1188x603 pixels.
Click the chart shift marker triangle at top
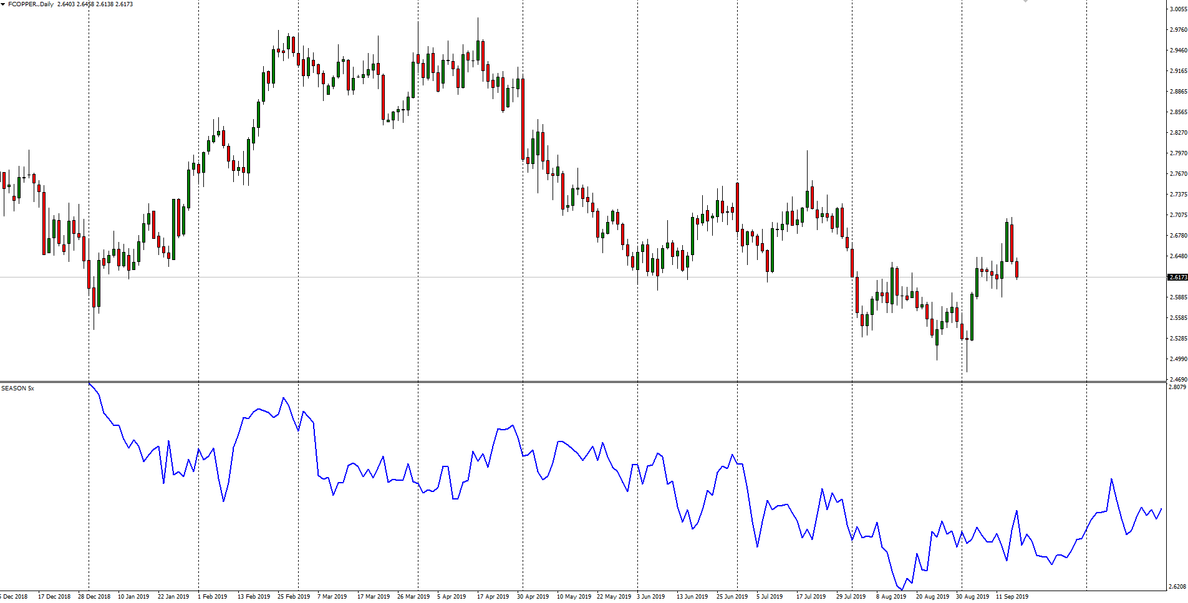(x=1025, y=1)
